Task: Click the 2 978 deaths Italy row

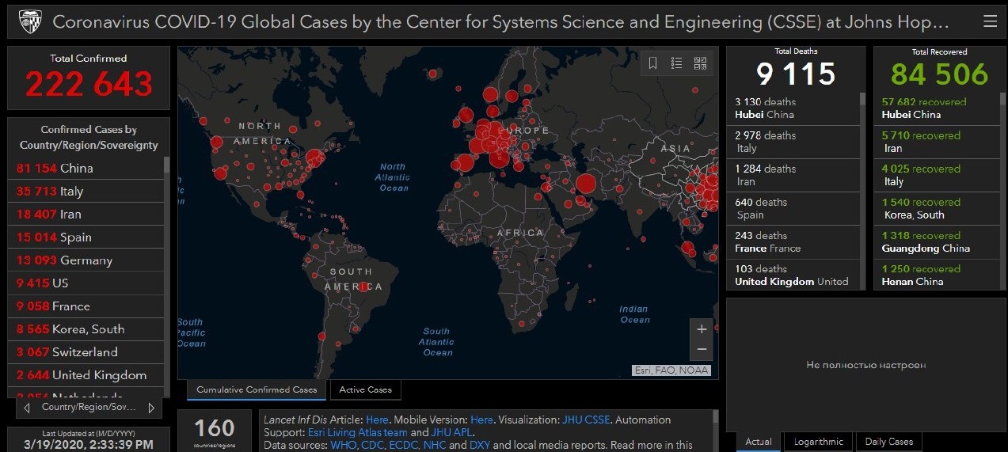Action: 793,142
